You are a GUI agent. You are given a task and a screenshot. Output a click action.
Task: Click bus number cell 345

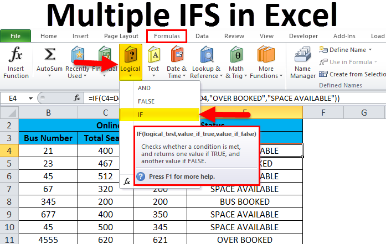tap(48, 202)
